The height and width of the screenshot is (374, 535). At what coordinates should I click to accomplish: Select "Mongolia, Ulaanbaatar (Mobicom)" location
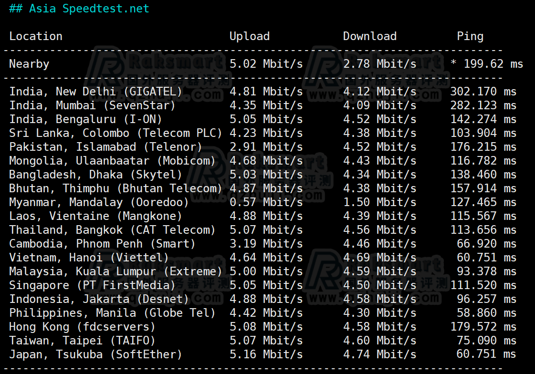pyautogui.click(x=112, y=161)
